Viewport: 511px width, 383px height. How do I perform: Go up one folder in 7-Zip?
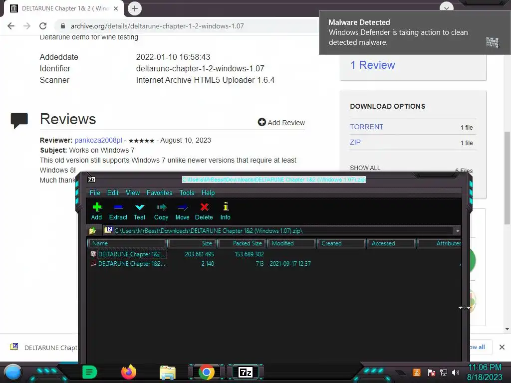point(93,231)
